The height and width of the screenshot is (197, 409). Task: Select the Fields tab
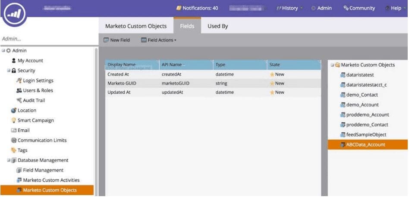(x=187, y=26)
